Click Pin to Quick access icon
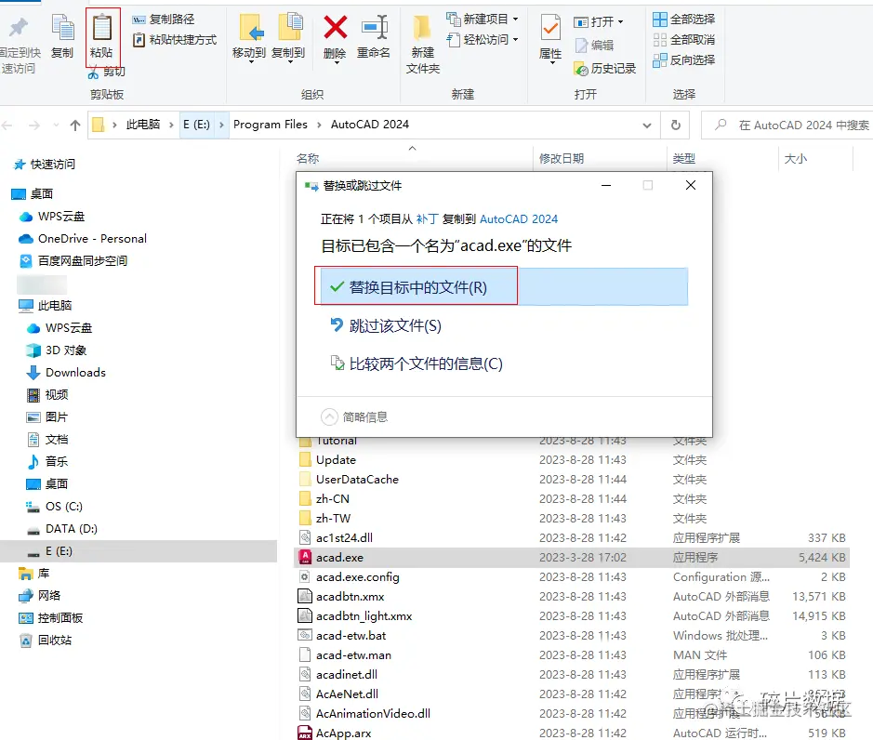This screenshot has height=740, width=873. click(x=19, y=27)
